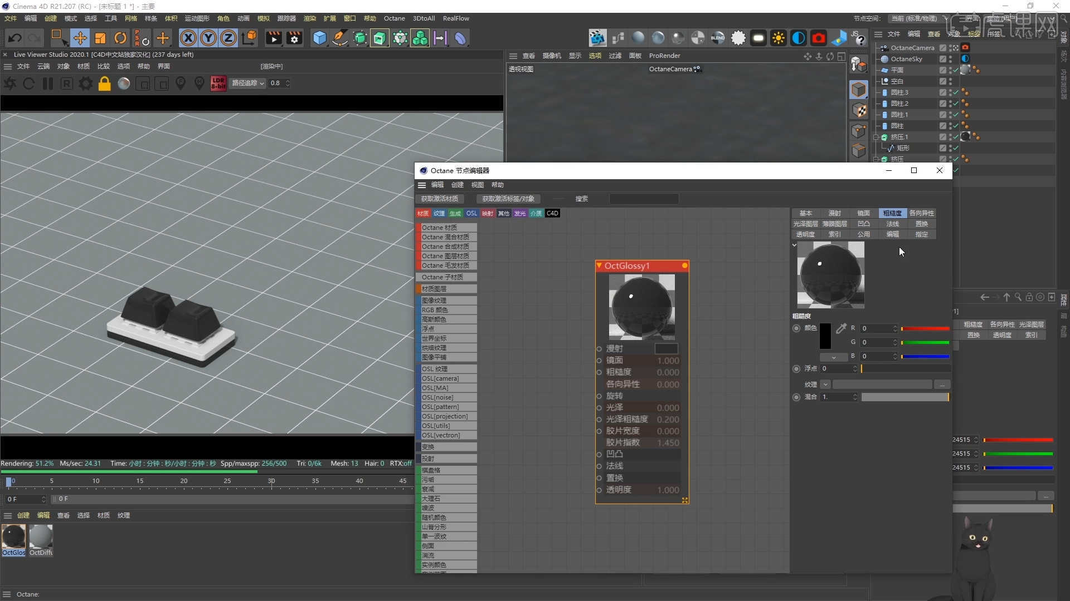
Task: Filter nodes by the OSL category
Action: click(x=471, y=213)
